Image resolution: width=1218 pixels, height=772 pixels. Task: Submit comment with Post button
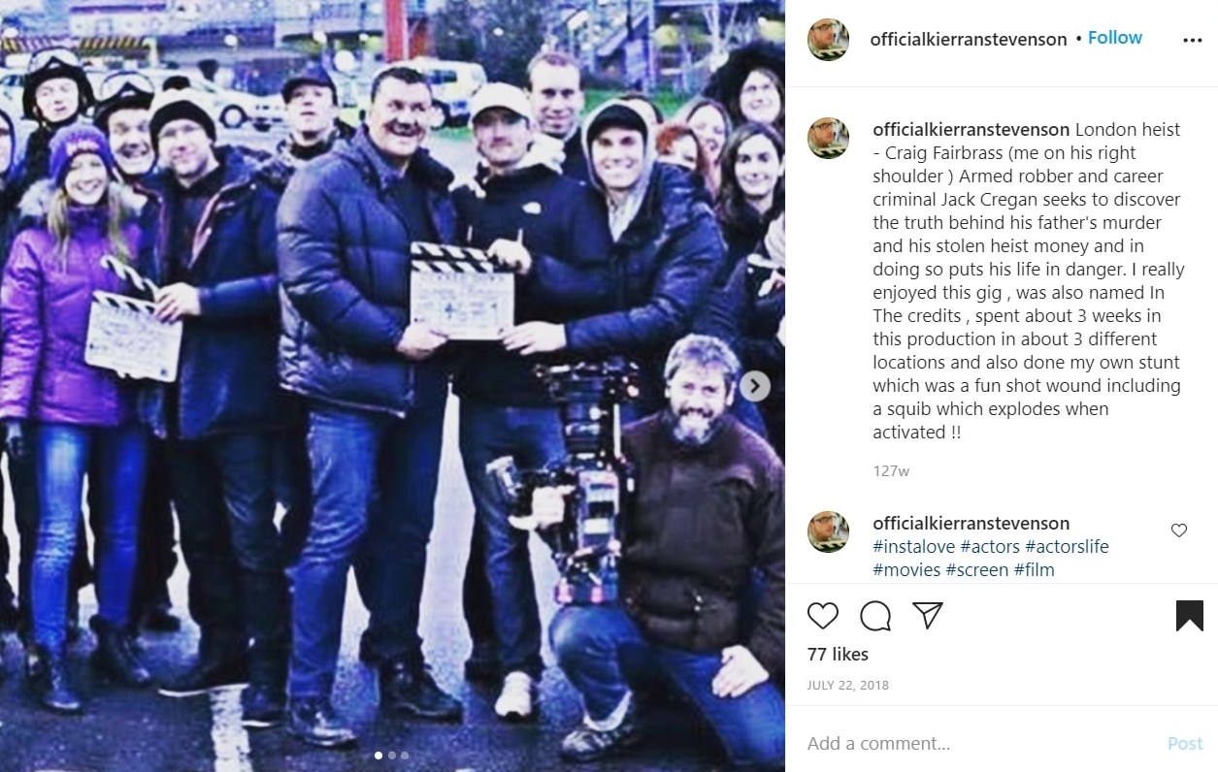1185,744
